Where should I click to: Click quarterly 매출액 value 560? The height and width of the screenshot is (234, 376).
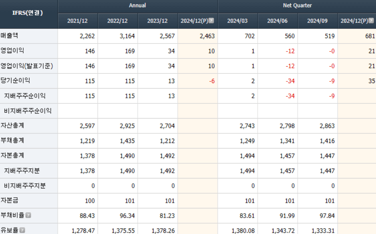point(290,36)
